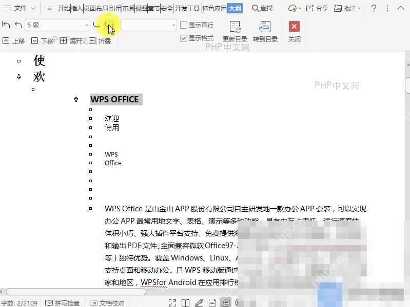Viewport: 410px width, 307px height.
Task: Switch to page layout view icon
Action: (212, 303)
